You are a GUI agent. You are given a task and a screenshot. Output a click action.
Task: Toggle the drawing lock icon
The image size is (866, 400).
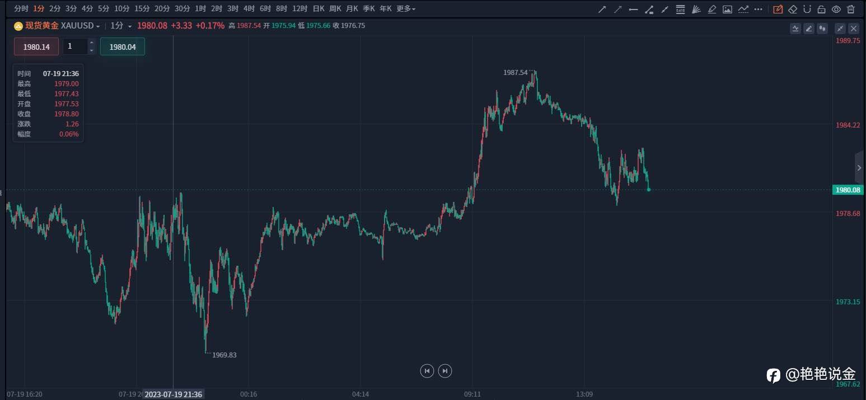click(x=821, y=9)
